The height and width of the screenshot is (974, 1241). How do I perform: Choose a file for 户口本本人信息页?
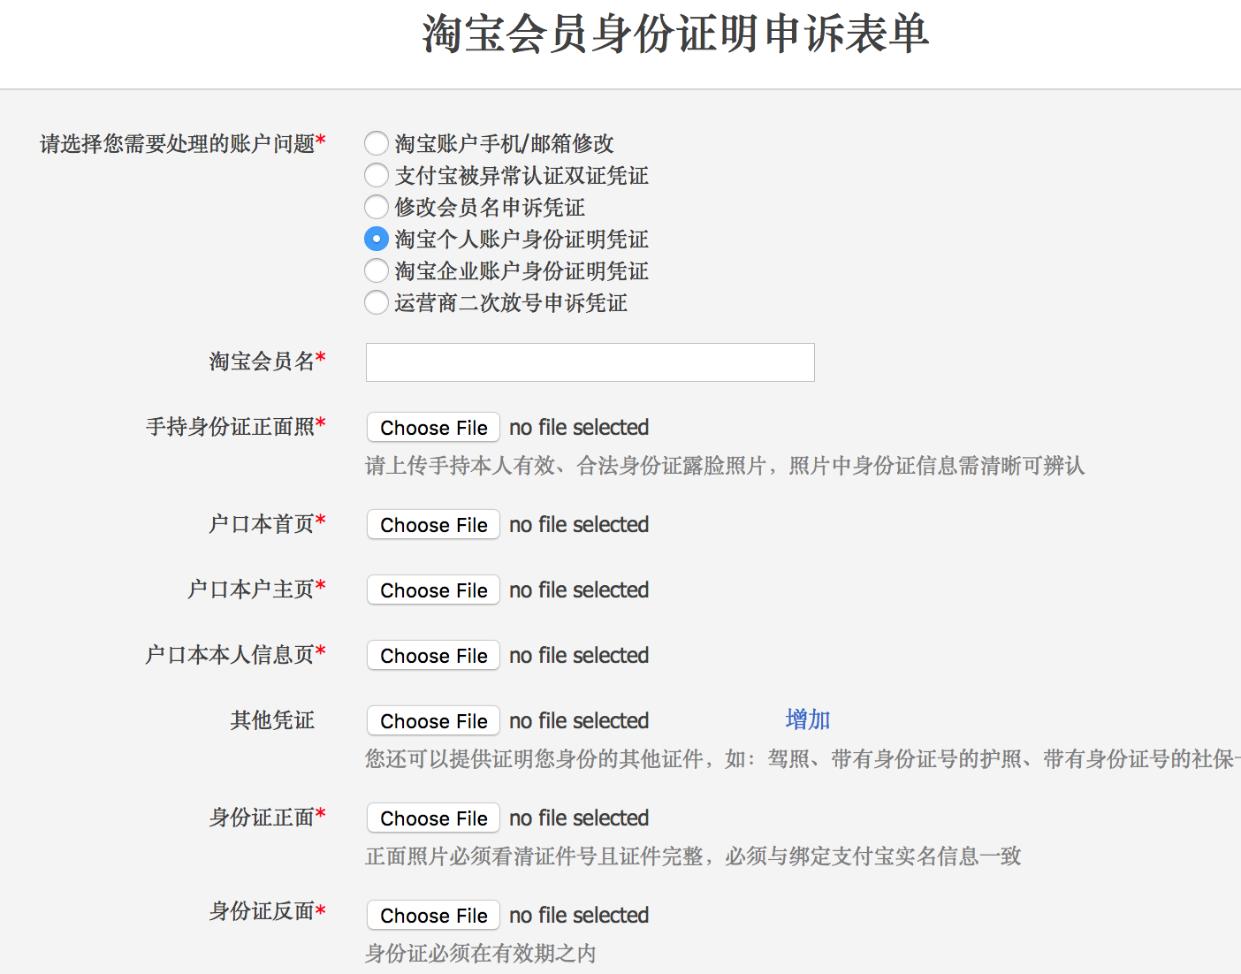pyautogui.click(x=432, y=655)
